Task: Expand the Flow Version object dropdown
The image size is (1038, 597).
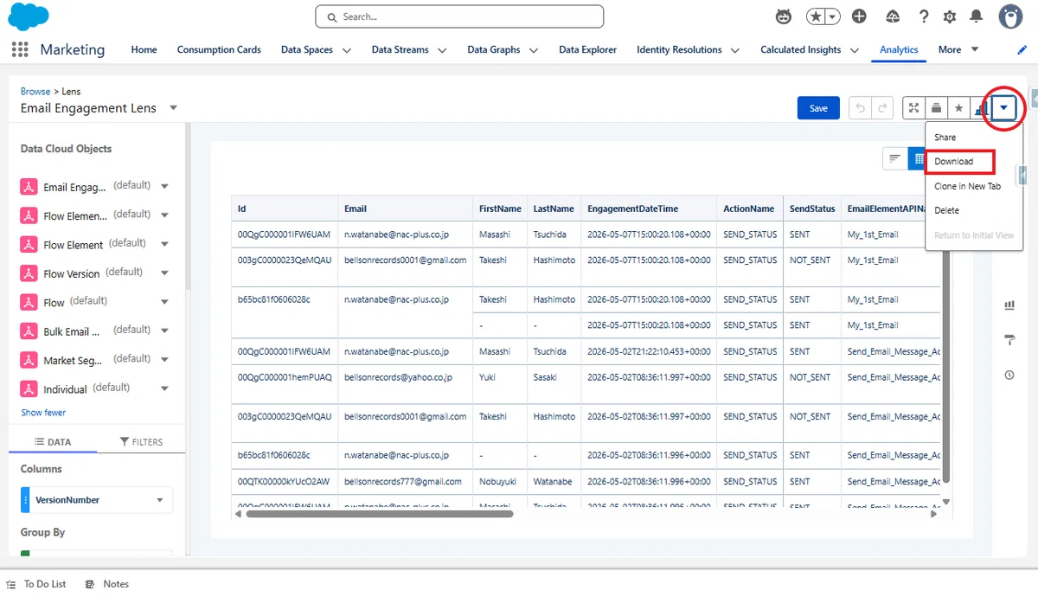Action: point(164,273)
